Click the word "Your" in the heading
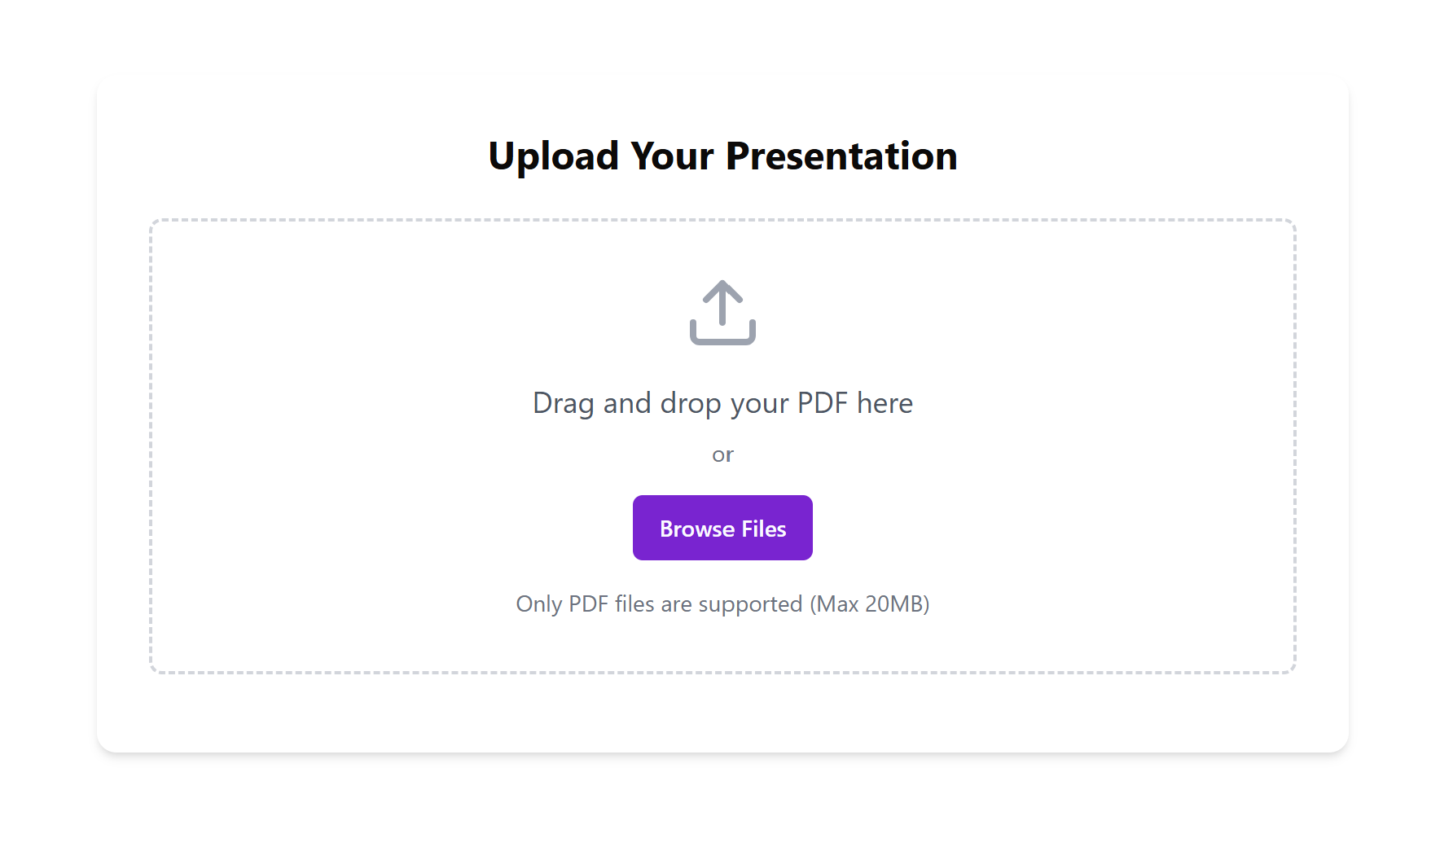 click(672, 156)
